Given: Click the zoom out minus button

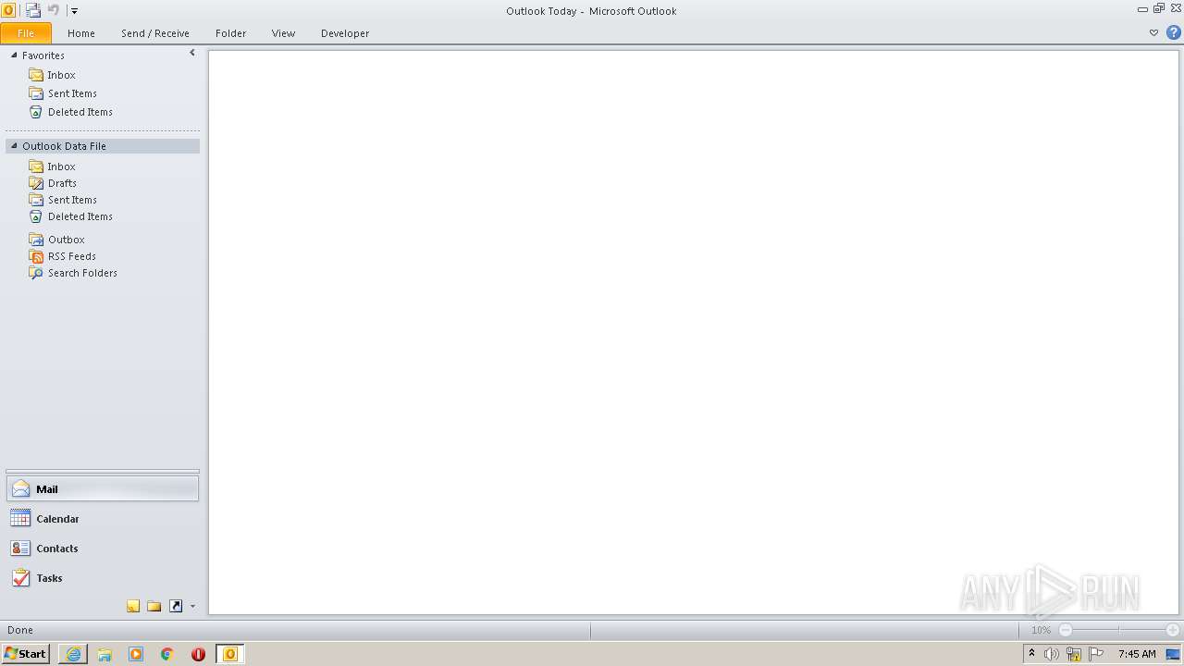Looking at the screenshot, I should [x=1066, y=630].
